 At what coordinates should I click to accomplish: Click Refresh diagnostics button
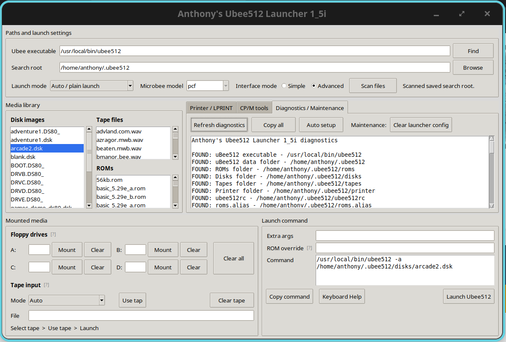[219, 125]
